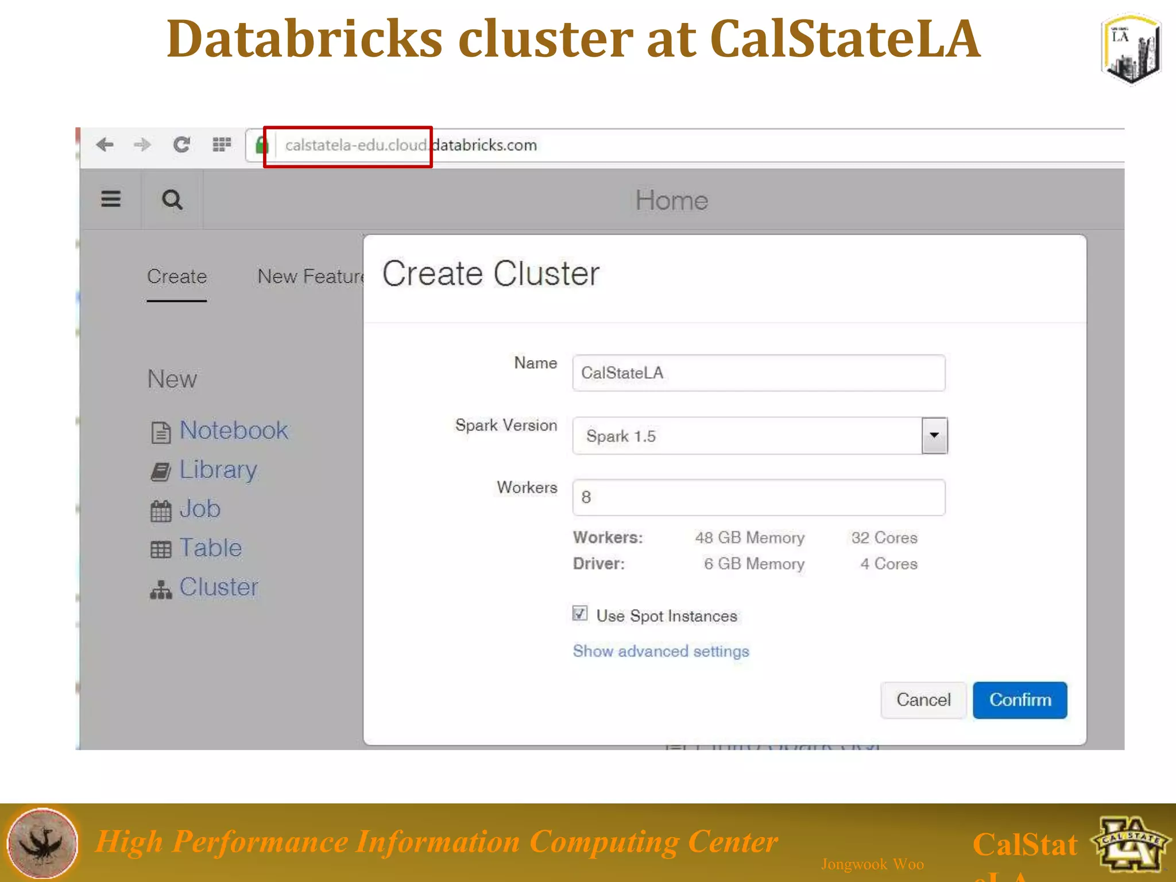
Task: Click the Home page title
Action: point(672,200)
